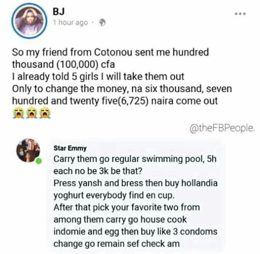Click the first crying emoji

point(18,113)
